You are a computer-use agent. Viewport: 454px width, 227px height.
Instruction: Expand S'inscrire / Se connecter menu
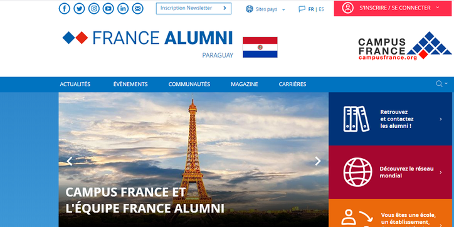393,8
